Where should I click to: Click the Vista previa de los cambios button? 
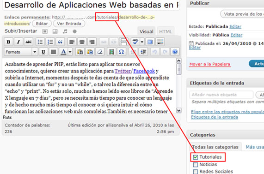242,14
